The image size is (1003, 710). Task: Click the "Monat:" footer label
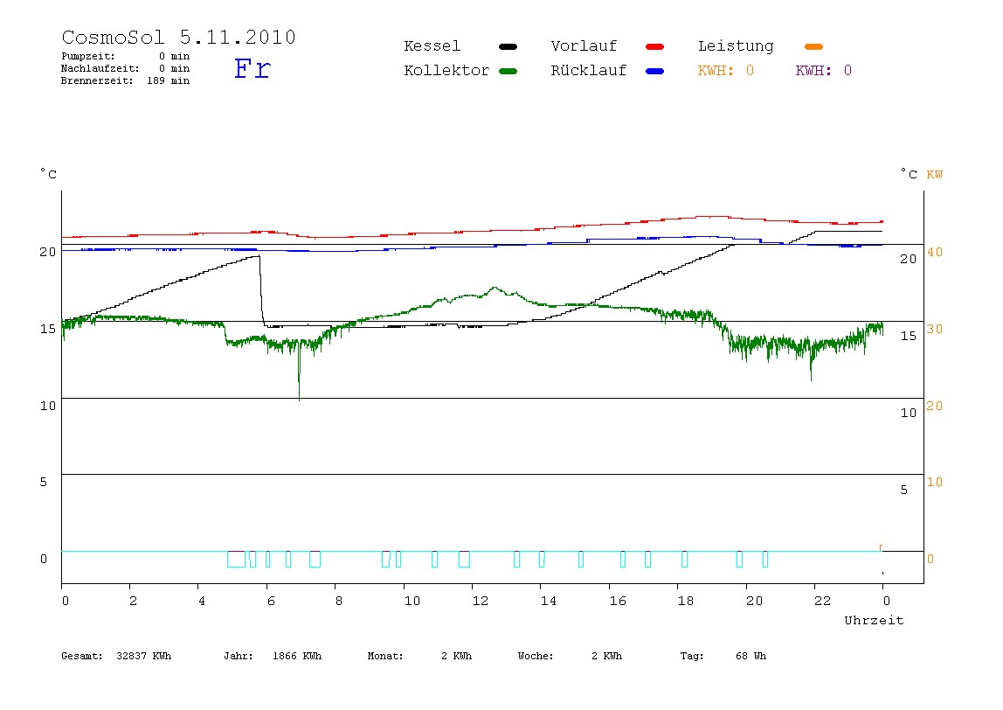coord(385,656)
